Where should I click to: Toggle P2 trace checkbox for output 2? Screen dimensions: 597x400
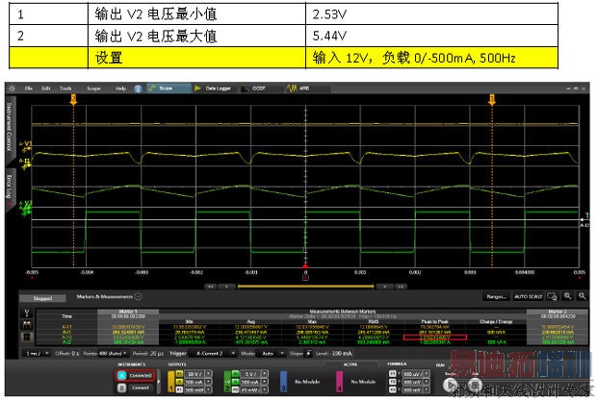click(235, 389)
